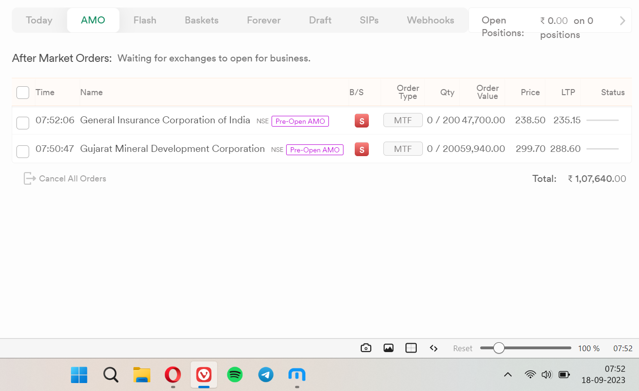
Task: Switch to the Forever tab
Action: (x=264, y=20)
